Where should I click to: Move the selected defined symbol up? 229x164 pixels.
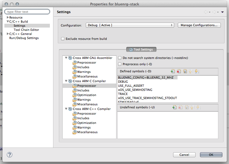(x=190, y=71)
